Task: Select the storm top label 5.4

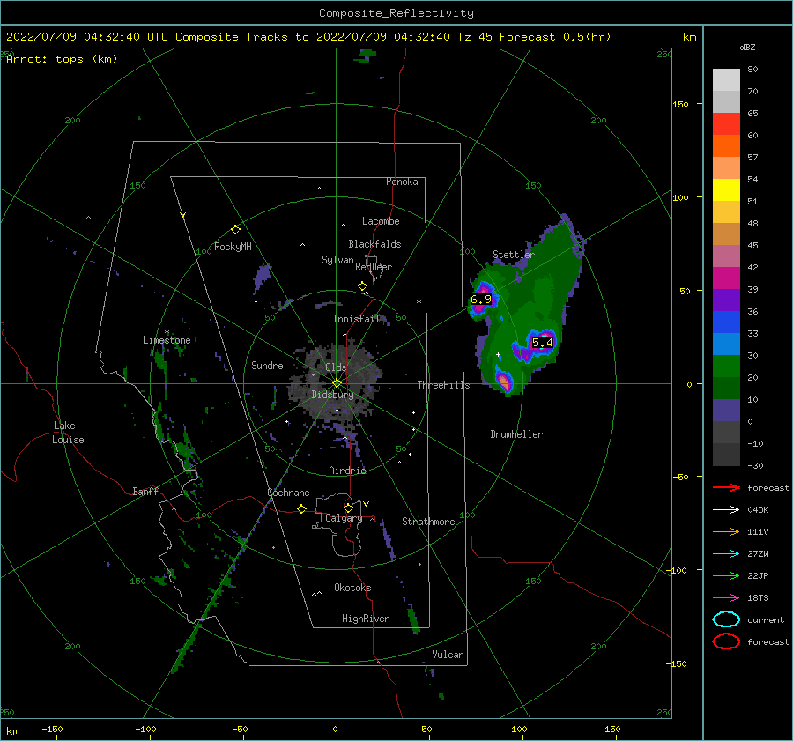Action: point(542,343)
